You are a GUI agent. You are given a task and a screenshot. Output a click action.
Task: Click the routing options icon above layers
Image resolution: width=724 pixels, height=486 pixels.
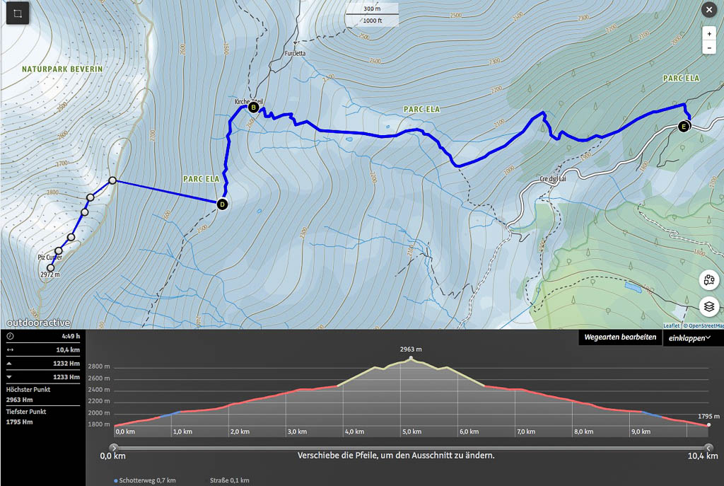[x=708, y=279]
